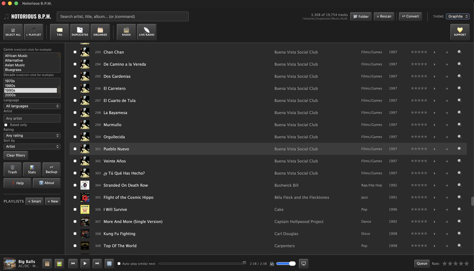Open the Trash
The image size is (474, 271).
pos(13,169)
